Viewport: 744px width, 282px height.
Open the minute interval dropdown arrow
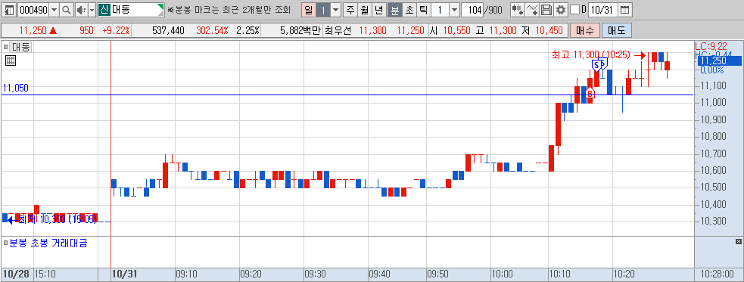coord(454,10)
